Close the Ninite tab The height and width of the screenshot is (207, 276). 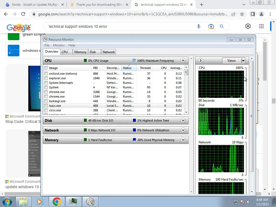[x=63, y=5]
